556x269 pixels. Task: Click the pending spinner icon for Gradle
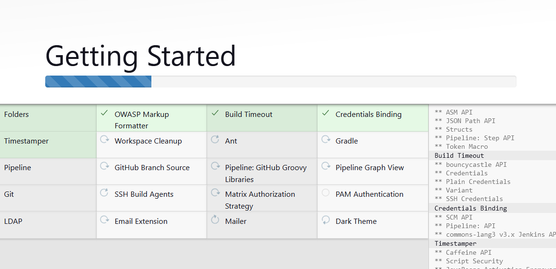[326, 139]
